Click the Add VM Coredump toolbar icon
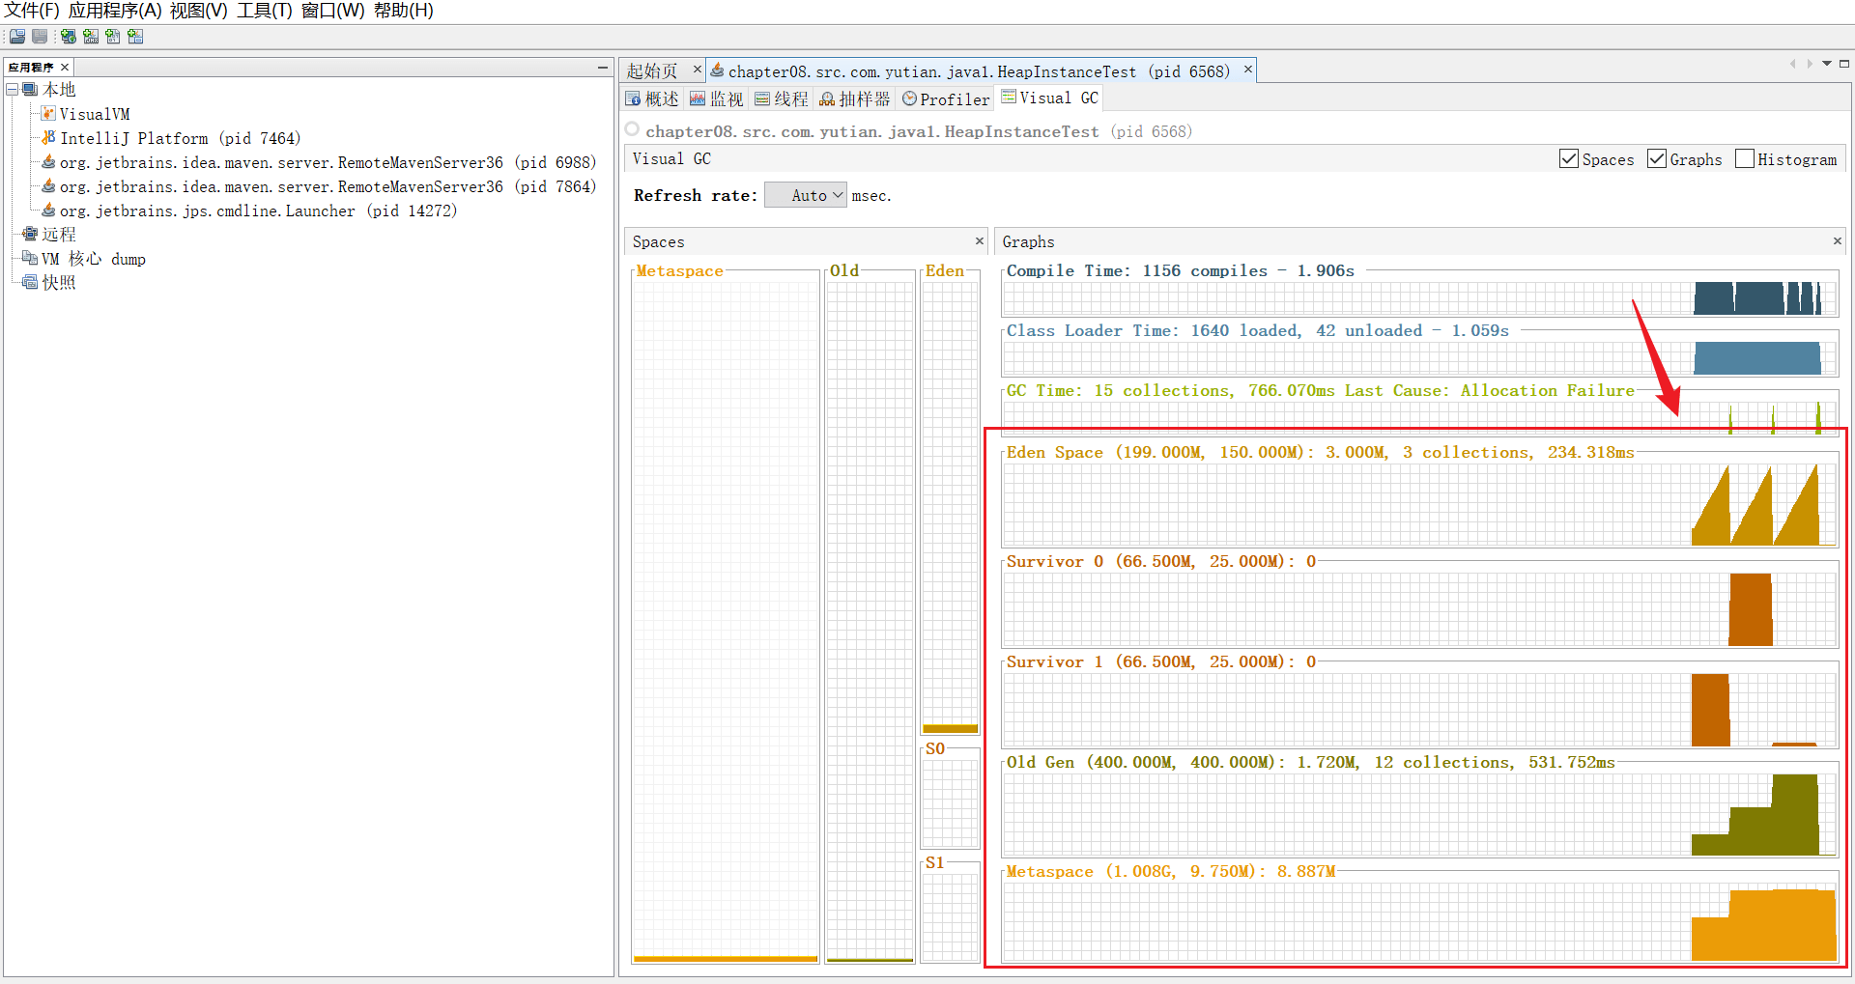The width and height of the screenshot is (1855, 984). [x=113, y=37]
